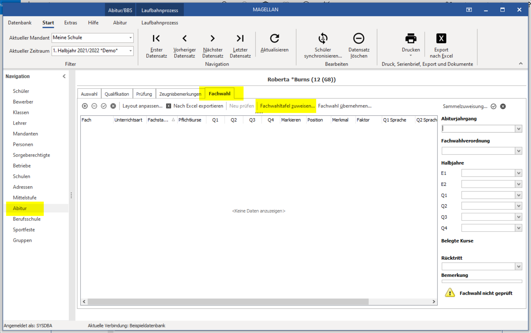The width and height of the screenshot is (531, 333).
Task: Click the Drucken printer icon
Action: [411, 39]
